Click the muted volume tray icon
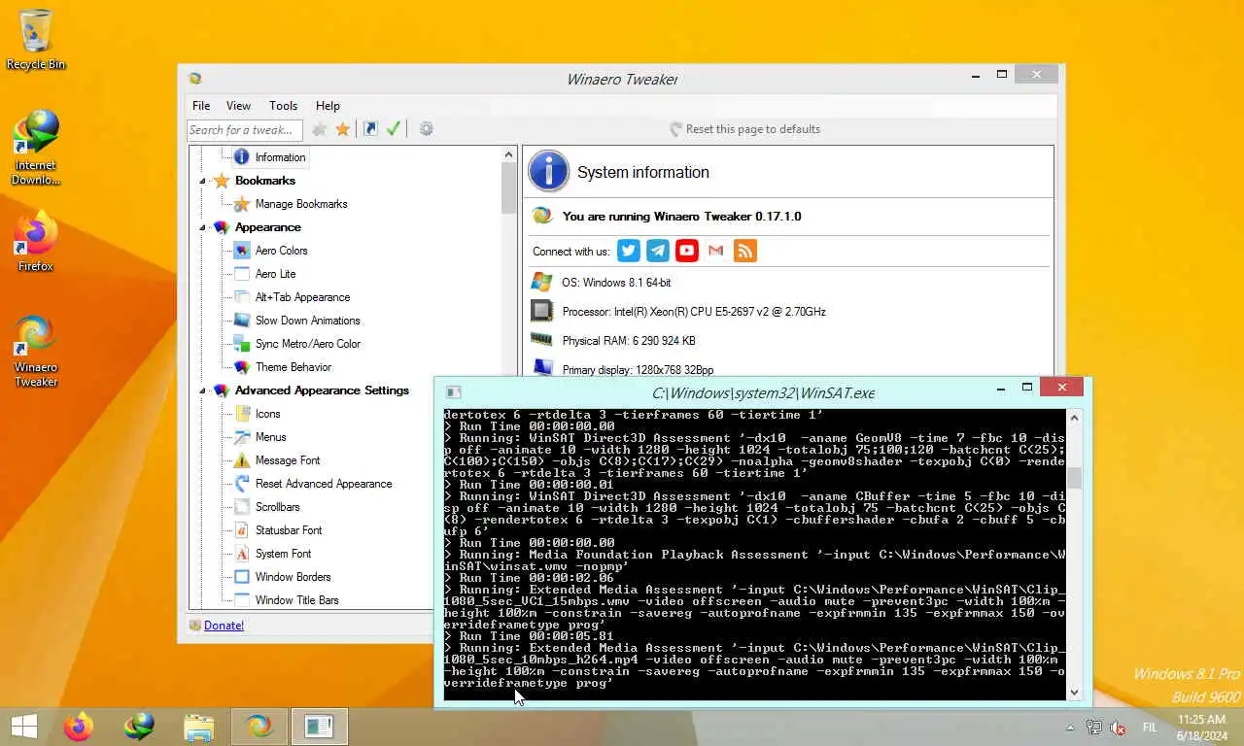Screen dimensions: 1244x746 coord(1118,728)
